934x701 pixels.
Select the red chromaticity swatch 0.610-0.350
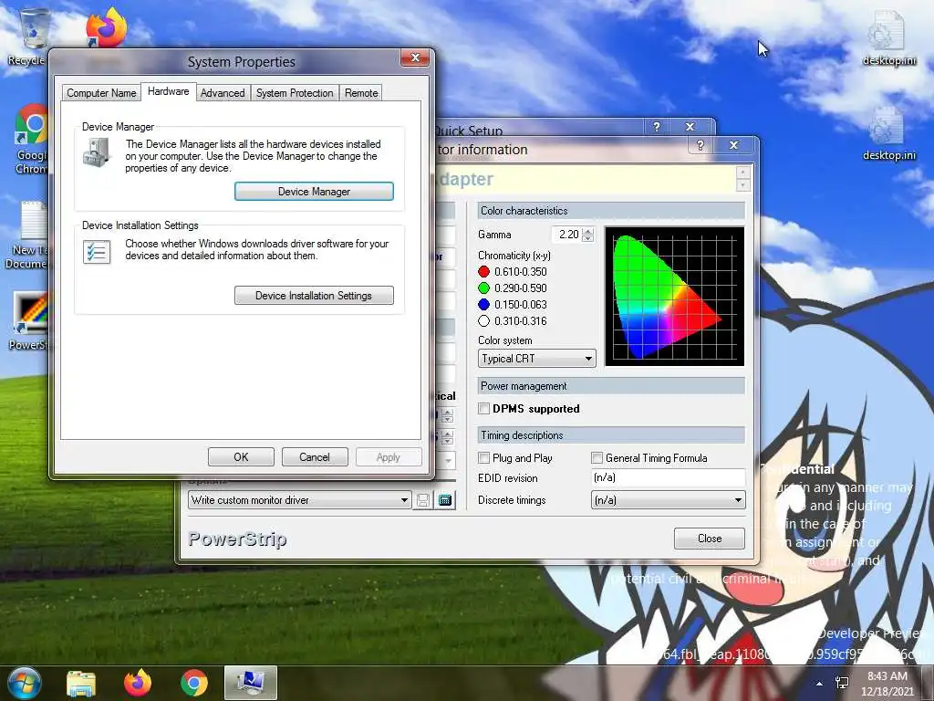(483, 272)
